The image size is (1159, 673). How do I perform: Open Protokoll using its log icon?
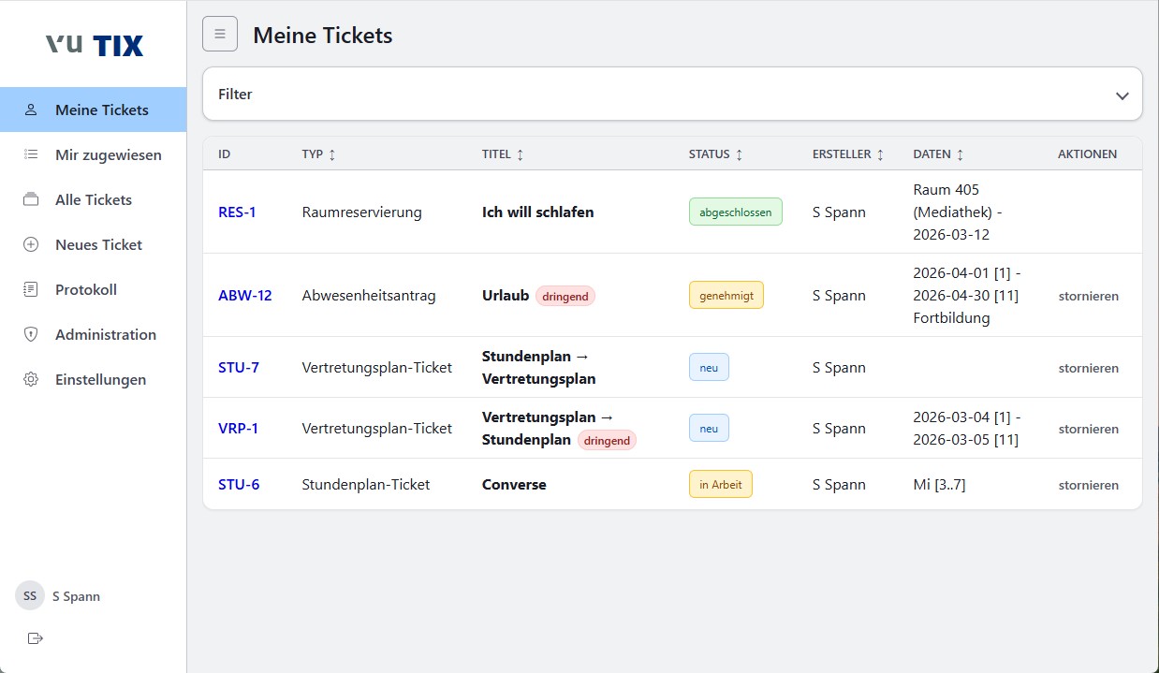(x=30, y=289)
